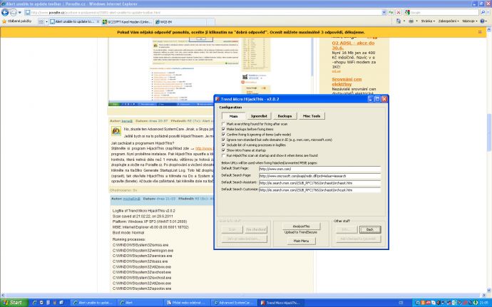
Task: Click the system tray clock 21:05
Action: coord(483,303)
